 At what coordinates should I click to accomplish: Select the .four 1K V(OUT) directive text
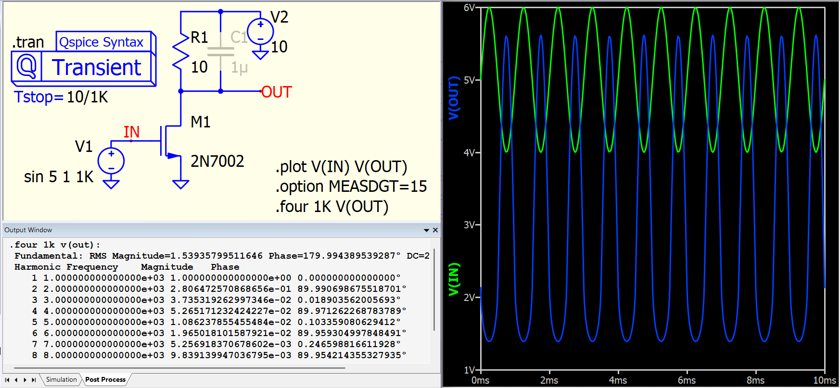tap(331, 207)
